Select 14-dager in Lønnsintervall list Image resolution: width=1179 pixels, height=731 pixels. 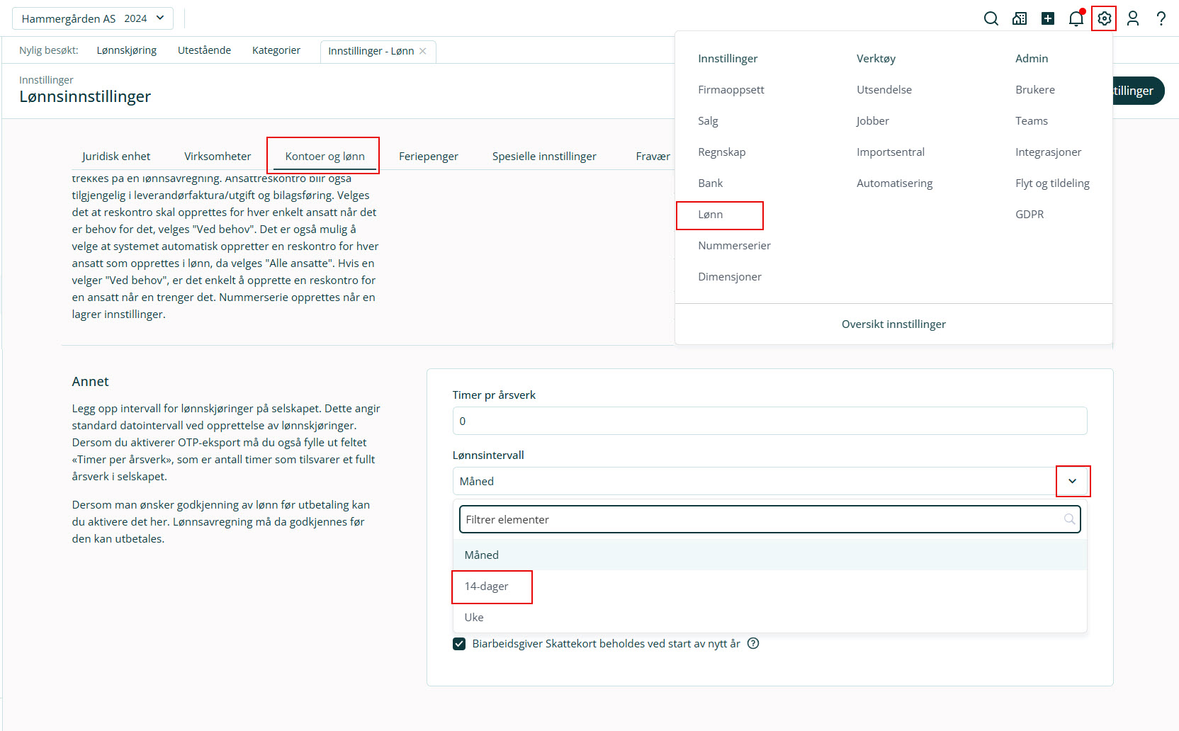point(770,586)
